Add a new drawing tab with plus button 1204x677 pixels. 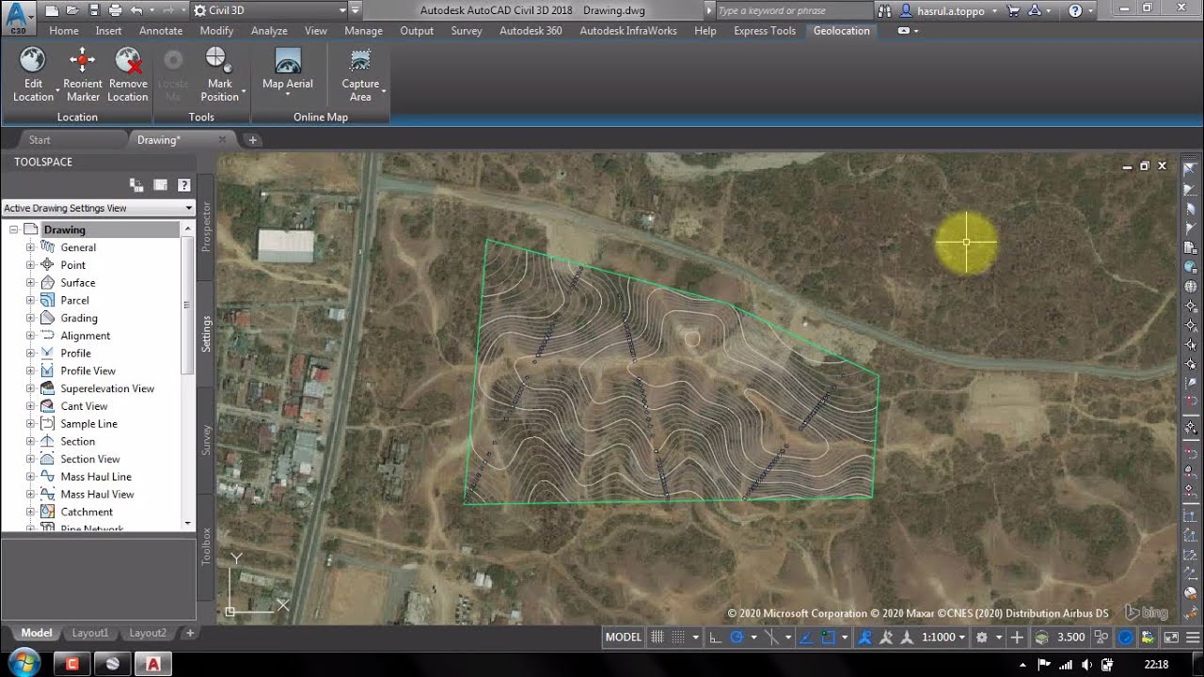click(x=253, y=140)
